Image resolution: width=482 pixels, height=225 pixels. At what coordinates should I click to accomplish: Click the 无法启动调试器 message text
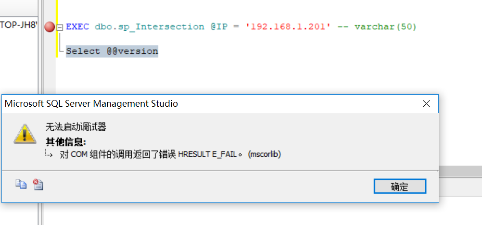(x=76, y=127)
